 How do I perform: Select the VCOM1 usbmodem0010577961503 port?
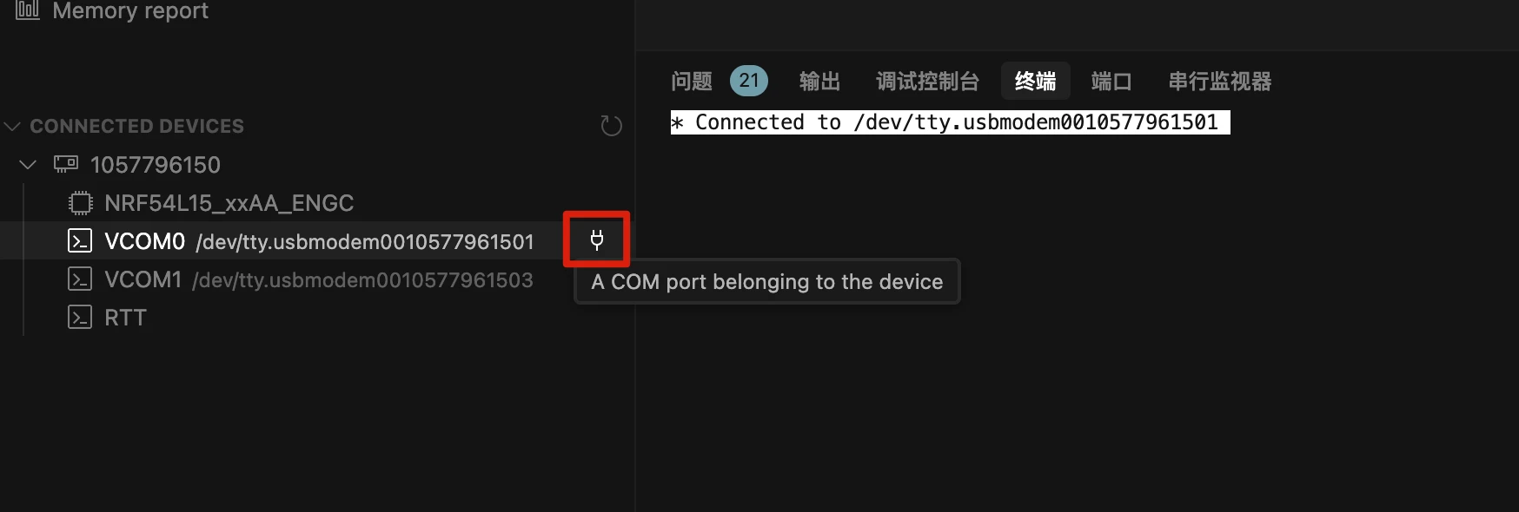coord(318,279)
